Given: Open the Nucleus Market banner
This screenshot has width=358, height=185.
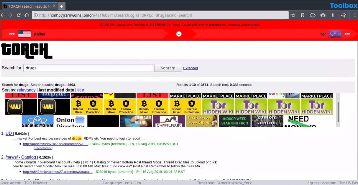Looking at the screenshot, I should tap(37, 121).
